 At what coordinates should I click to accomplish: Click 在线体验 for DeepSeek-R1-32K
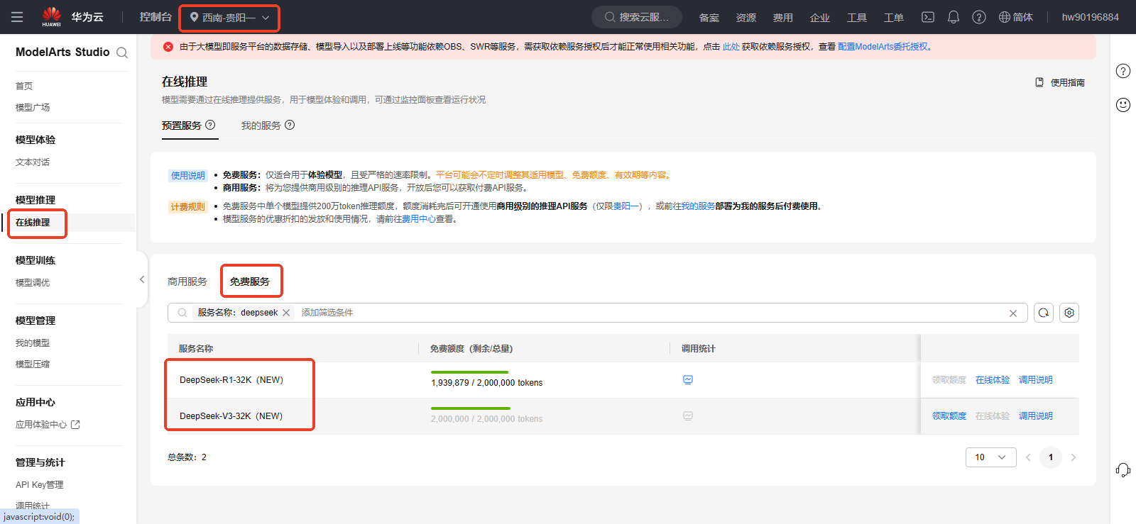993,380
